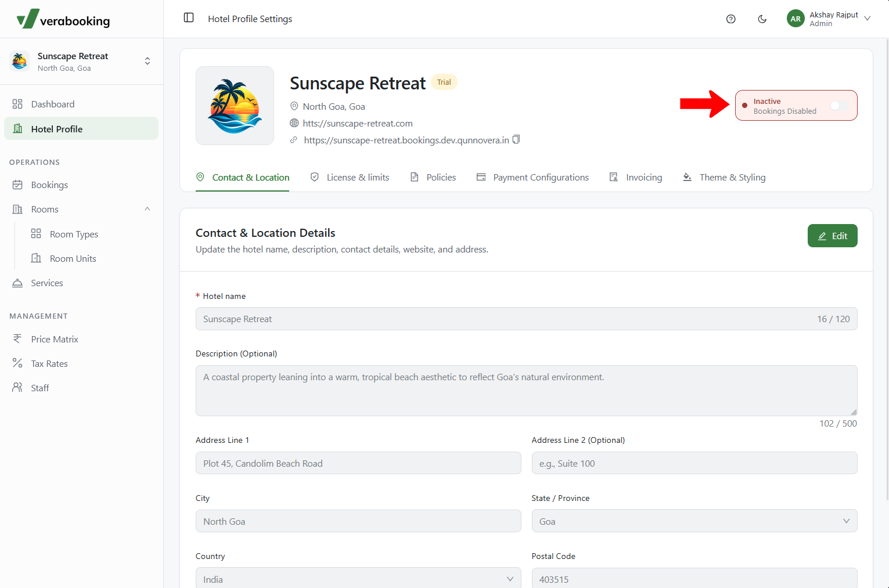
Task: Click the Address Line 2 field
Action: 694,463
